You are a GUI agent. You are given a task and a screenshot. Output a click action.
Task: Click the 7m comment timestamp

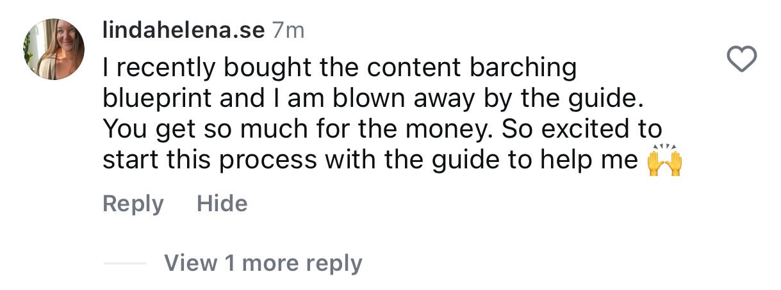(288, 31)
